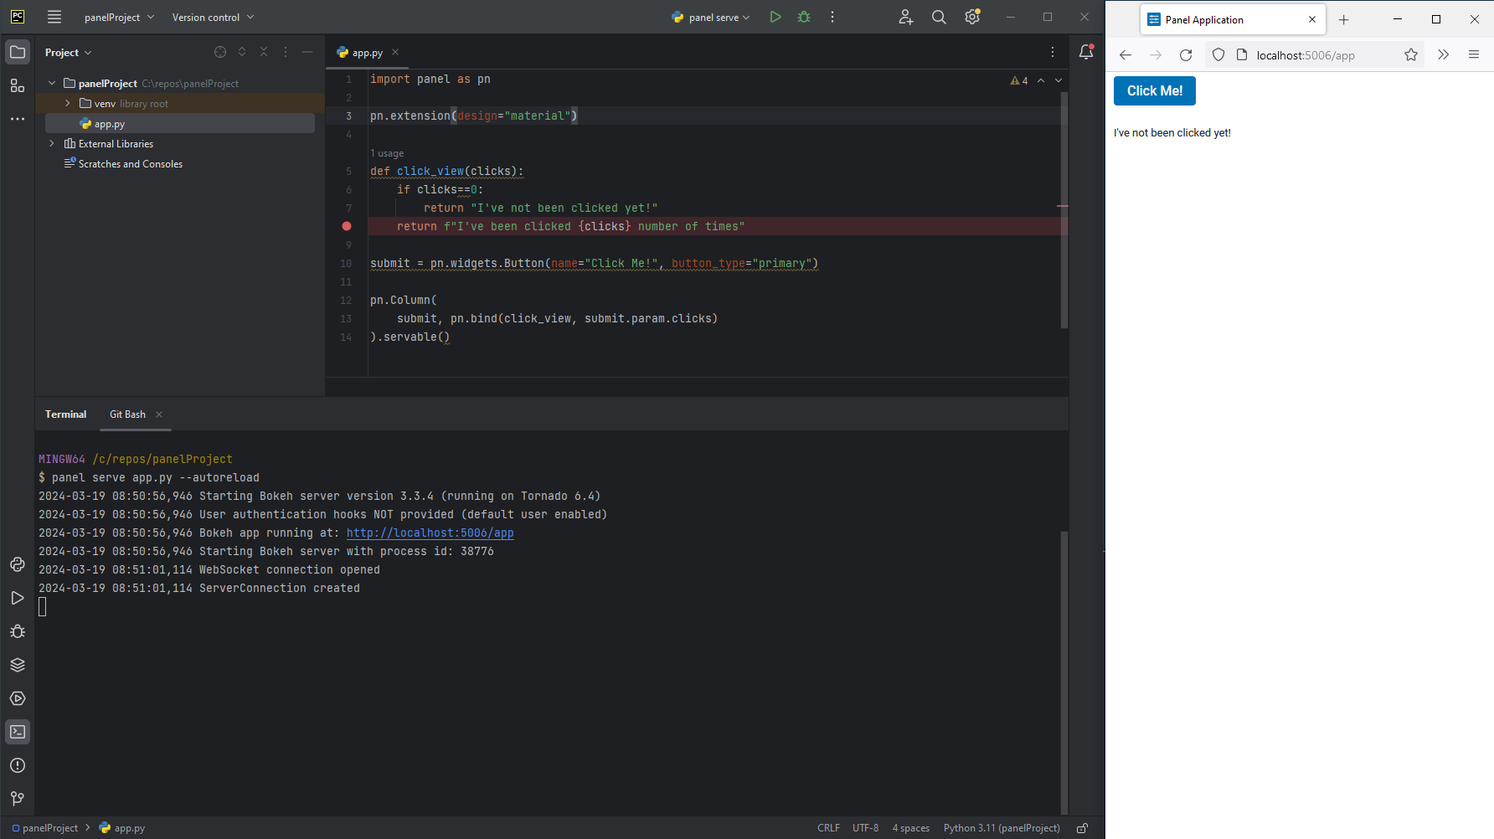The height and width of the screenshot is (839, 1494).
Task: Open IDE settings gear icon
Action: tap(972, 17)
